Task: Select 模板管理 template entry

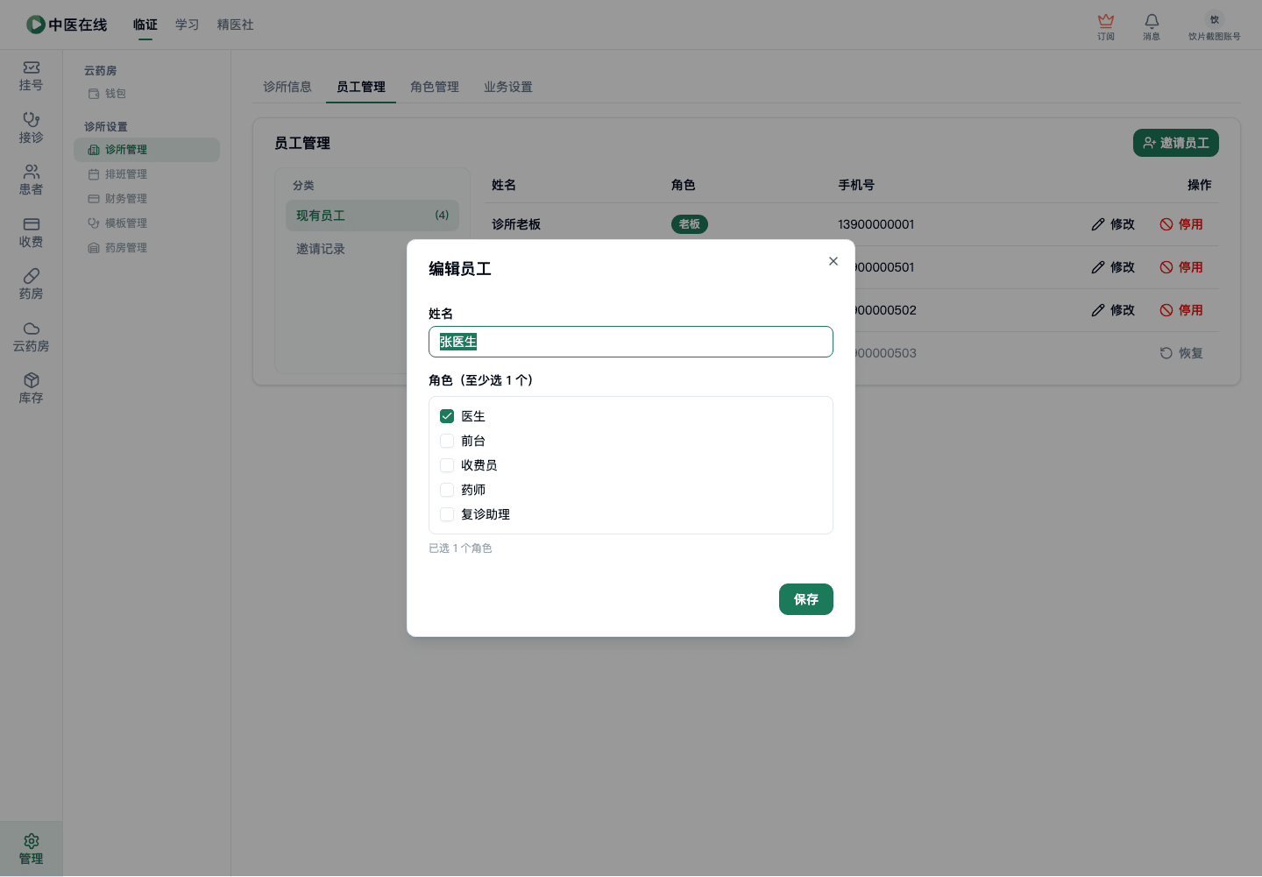Action: click(146, 223)
